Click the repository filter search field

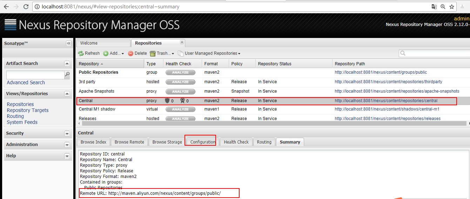tap(437, 53)
